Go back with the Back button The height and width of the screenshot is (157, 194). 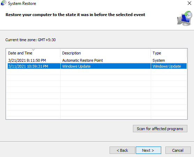click(122, 150)
